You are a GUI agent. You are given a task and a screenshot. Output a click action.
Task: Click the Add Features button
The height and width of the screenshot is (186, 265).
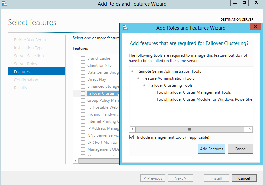(212, 149)
